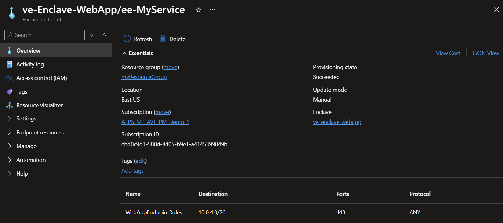Click Manual update mode value

322,100
